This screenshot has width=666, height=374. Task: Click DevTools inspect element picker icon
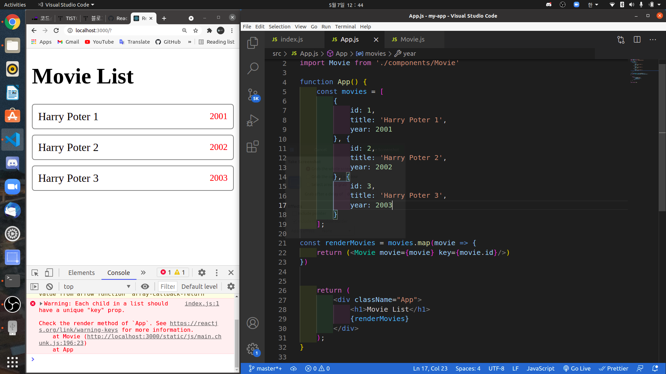(35, 273)
